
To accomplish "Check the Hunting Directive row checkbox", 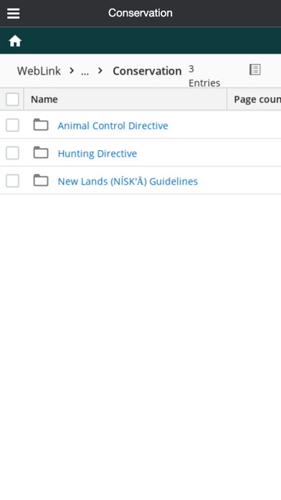I will pos(12,153).
